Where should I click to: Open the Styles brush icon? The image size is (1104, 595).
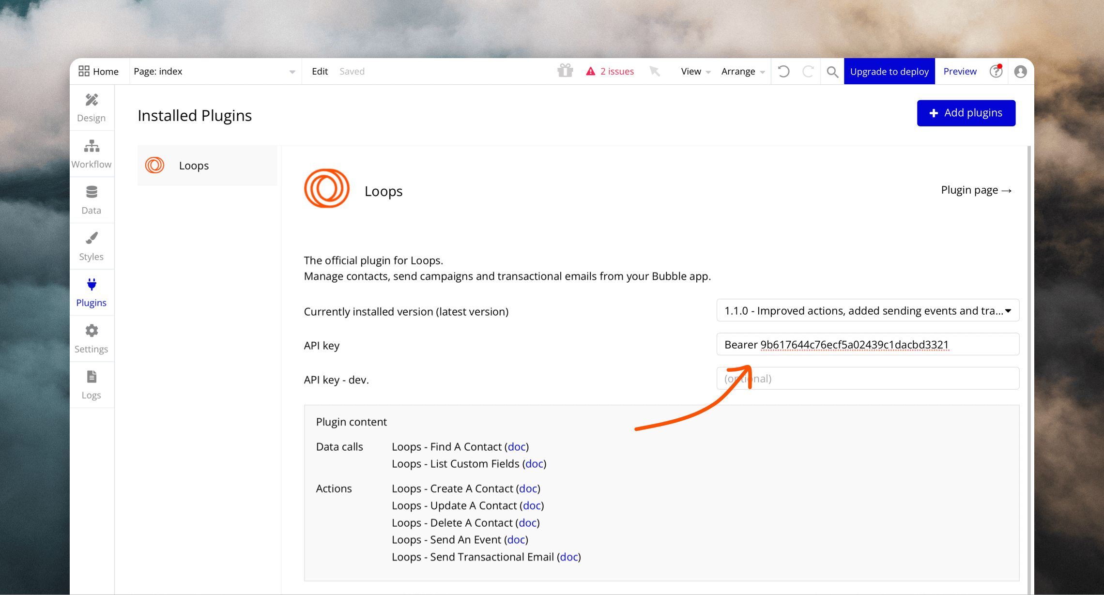coord(92,238)
